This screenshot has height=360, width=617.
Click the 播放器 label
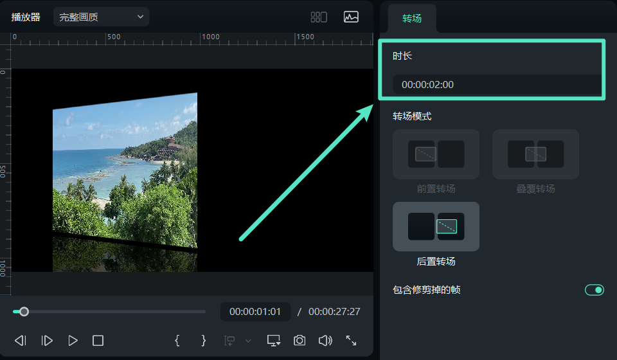[26, 17]
